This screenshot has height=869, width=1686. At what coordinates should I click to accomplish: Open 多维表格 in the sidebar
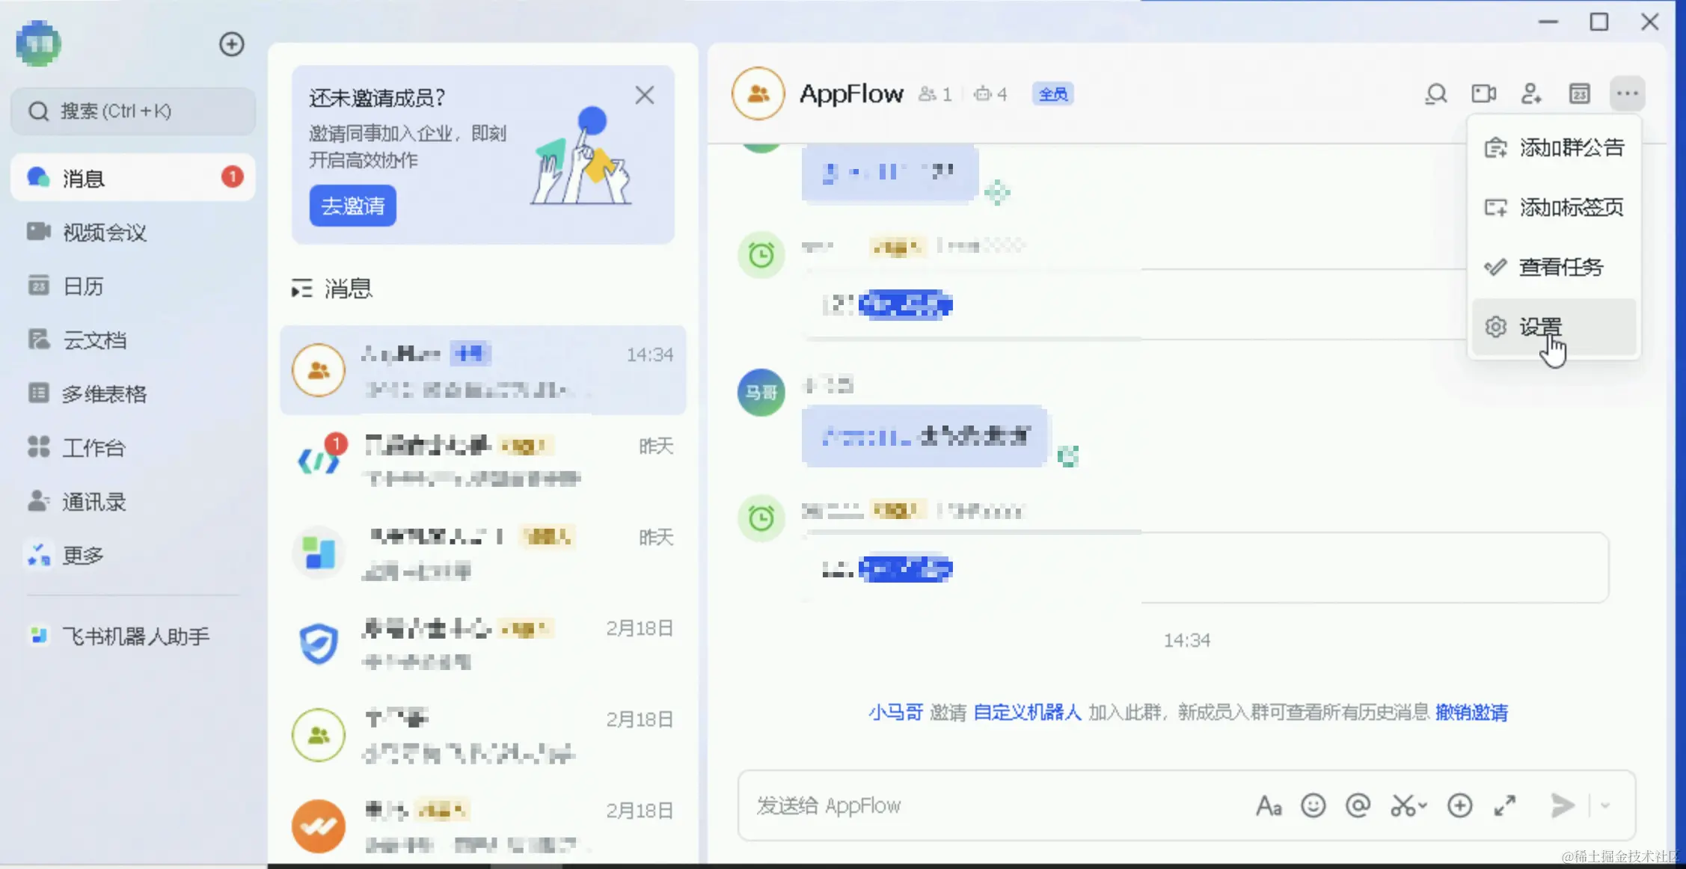pos(103,394)
